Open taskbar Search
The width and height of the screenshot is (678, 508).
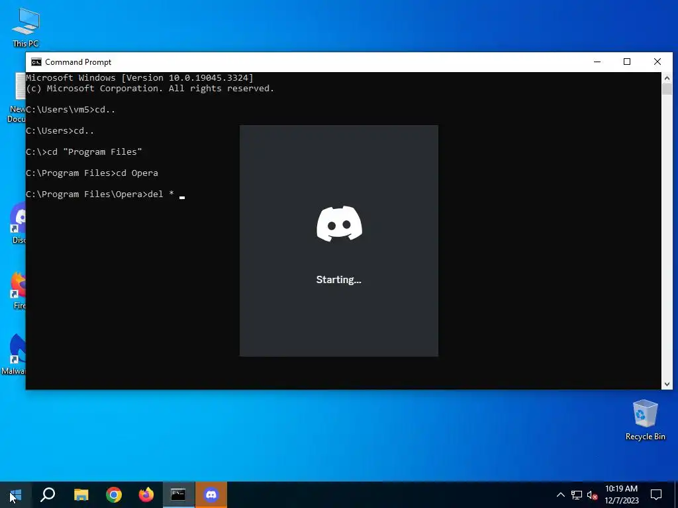48,495
